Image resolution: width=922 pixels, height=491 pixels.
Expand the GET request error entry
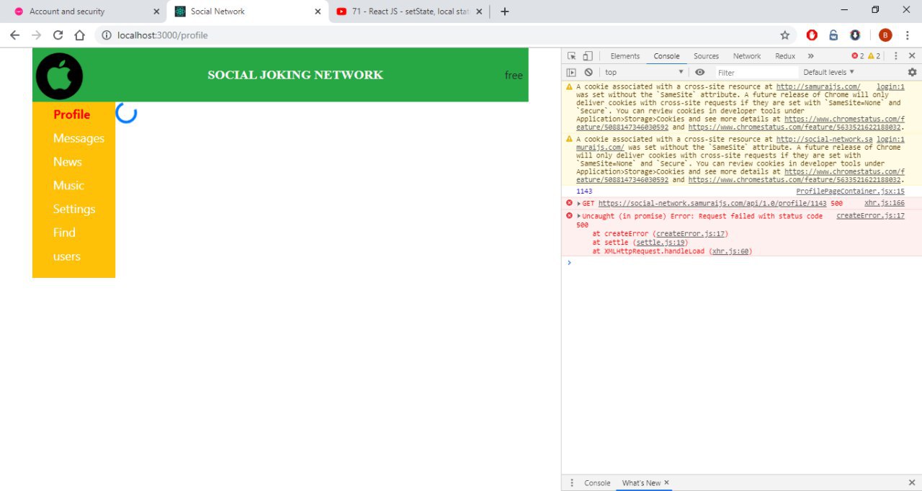(x=579, y=204)
